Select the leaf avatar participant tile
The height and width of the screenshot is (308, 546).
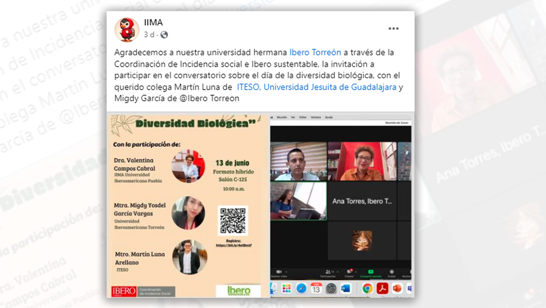pos(362,241)
